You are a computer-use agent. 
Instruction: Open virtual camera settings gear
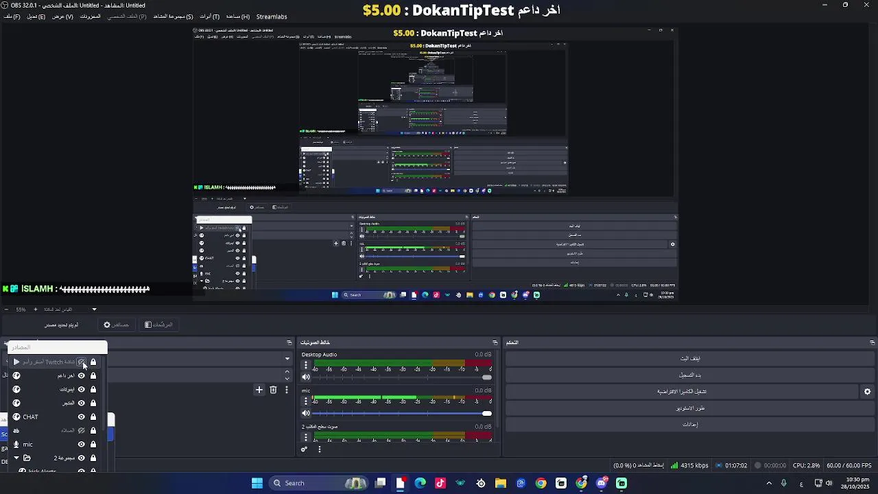[x=867, y=392]
